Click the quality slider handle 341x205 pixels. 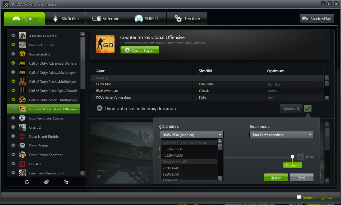(293, 157)
